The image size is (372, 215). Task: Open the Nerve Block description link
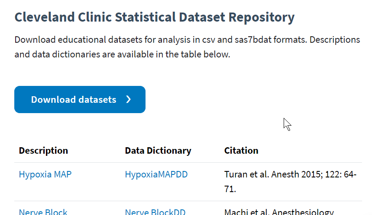click(x=43, y=212)
